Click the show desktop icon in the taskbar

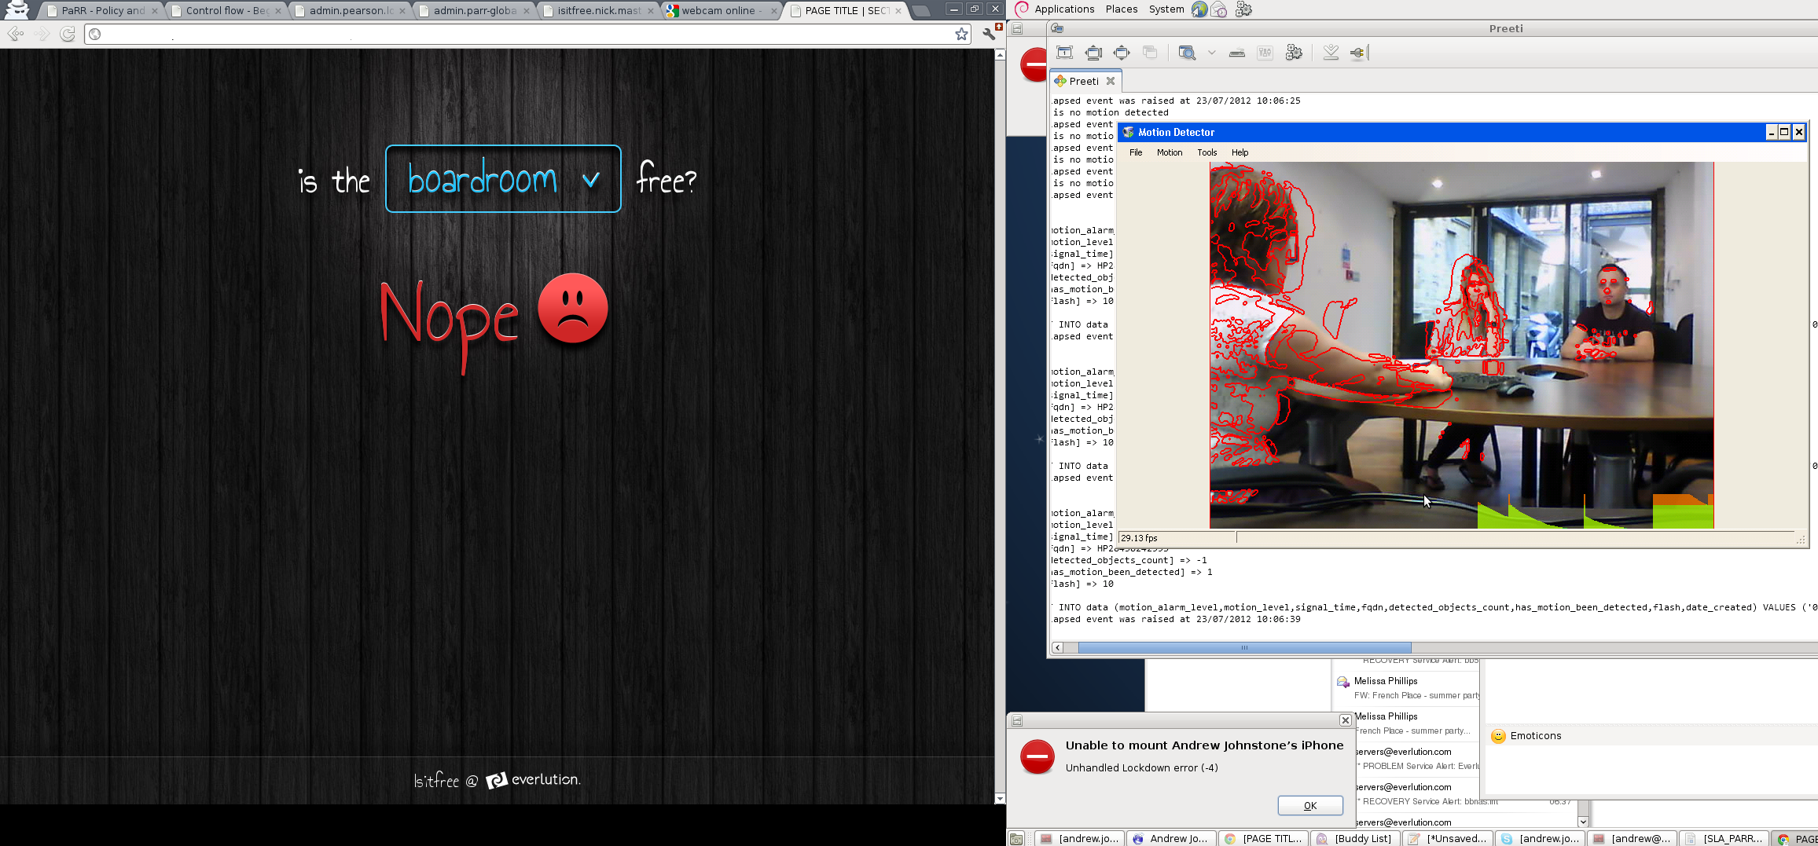pyautogui.click(x=1016, y=838)
